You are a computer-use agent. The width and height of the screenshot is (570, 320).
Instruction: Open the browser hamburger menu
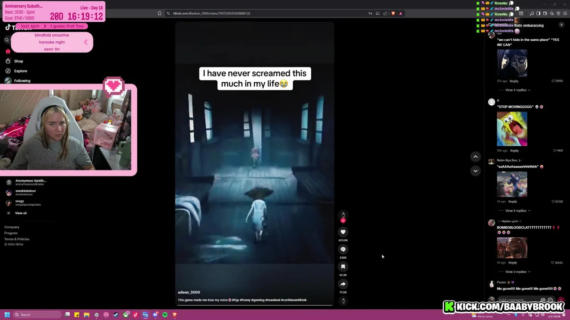point(565,13)
